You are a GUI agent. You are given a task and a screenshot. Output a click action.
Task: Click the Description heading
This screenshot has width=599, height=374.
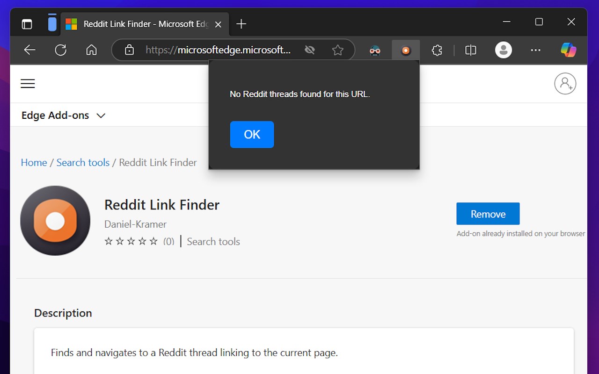click(x=63, y=313)
